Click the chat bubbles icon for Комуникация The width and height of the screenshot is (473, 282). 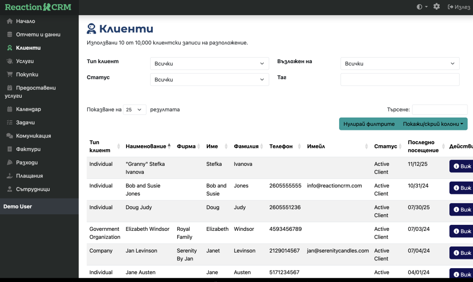(x=10, y=136)
